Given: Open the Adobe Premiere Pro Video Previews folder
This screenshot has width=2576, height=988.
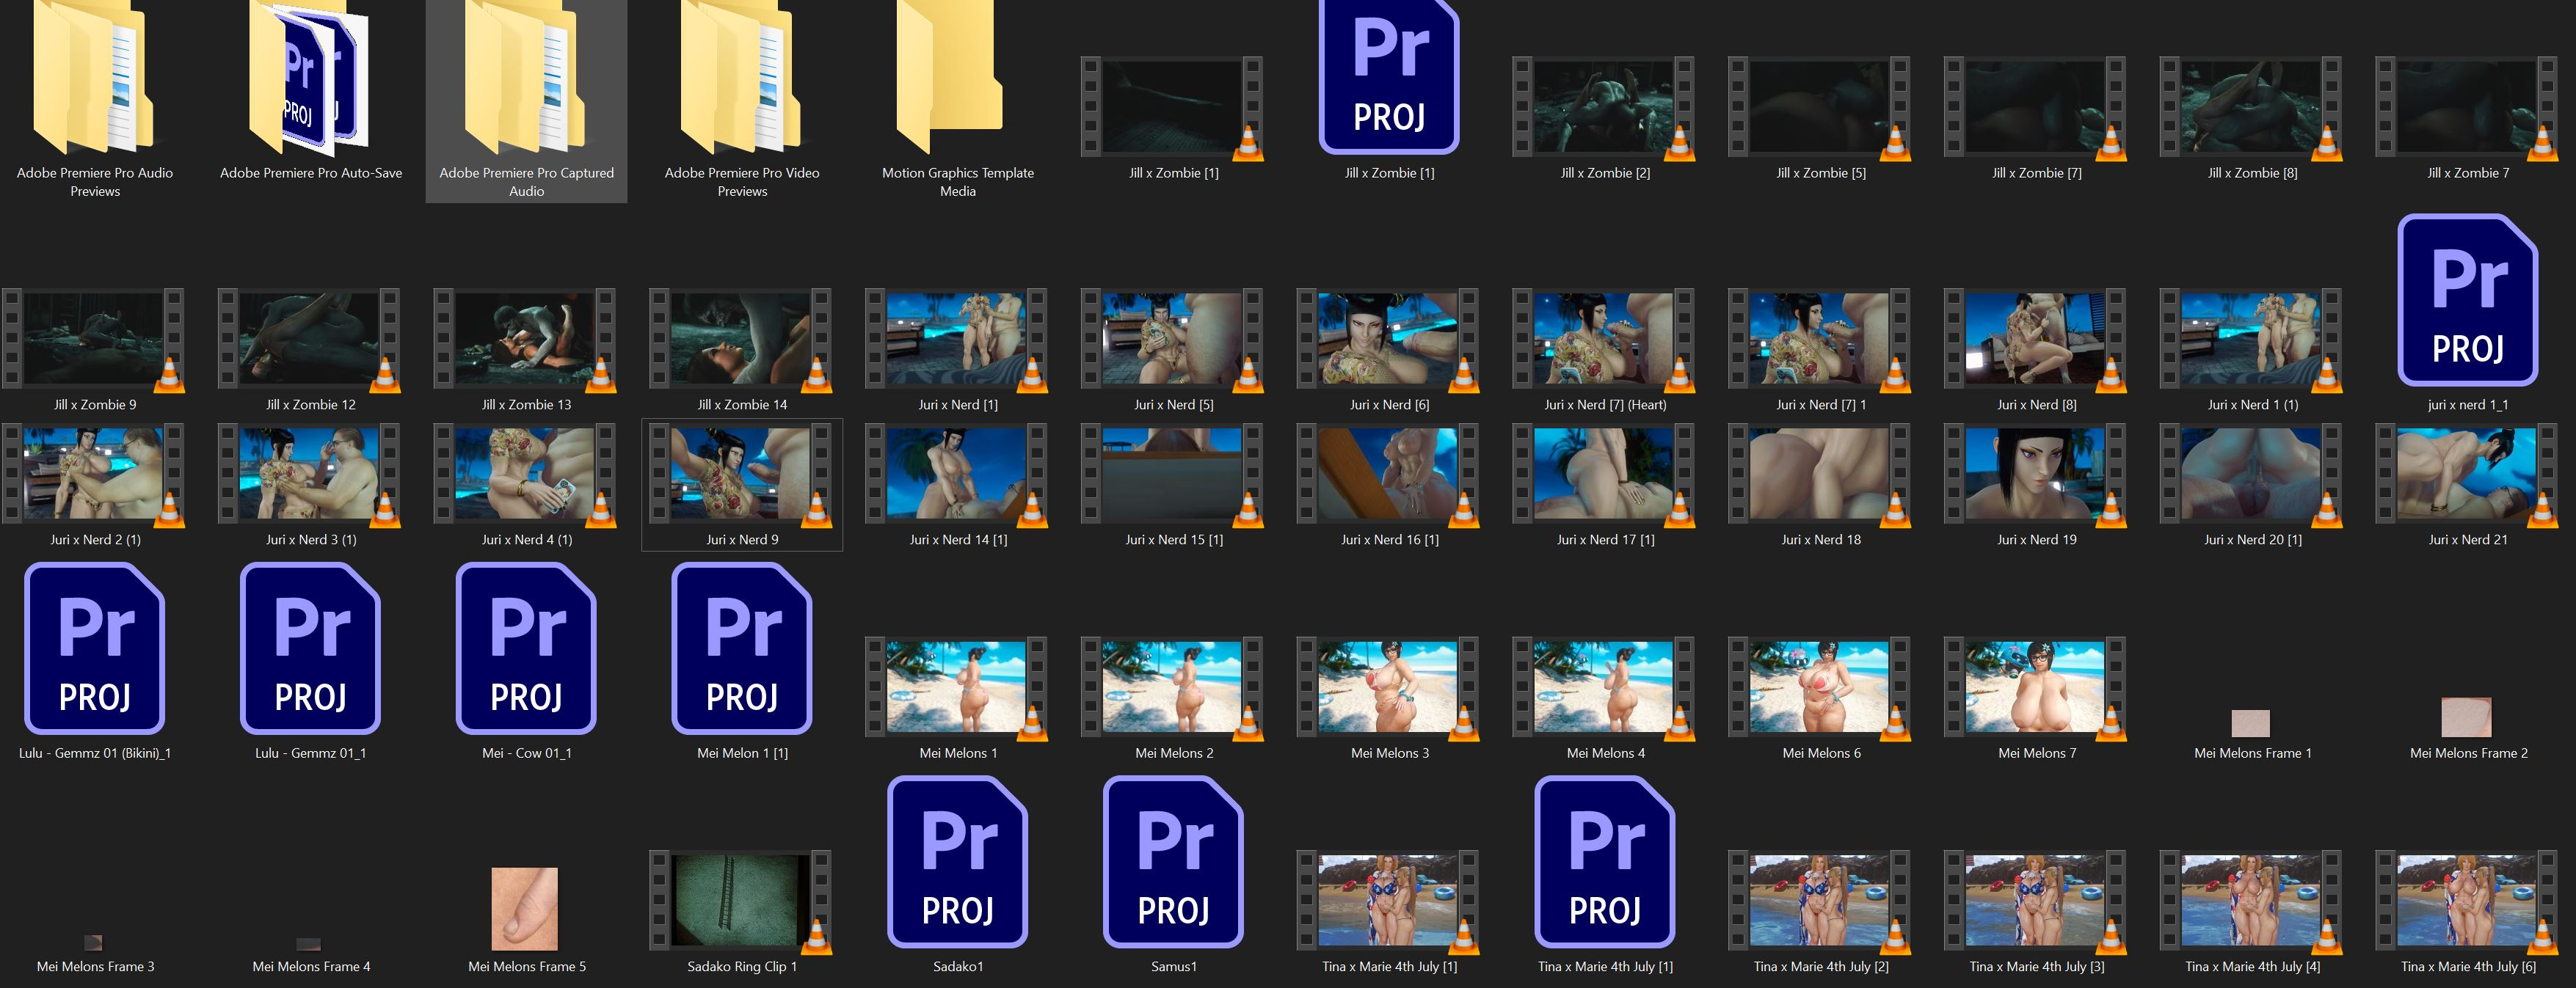Looking at the screenshot, I should point(742,78).
